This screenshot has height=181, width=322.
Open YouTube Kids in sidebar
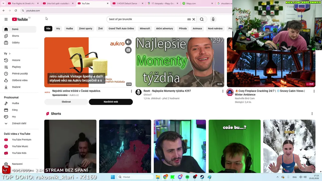19,153
